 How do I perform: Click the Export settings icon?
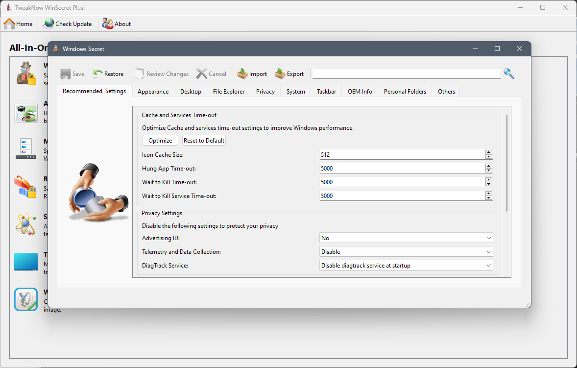coord(280,74)
